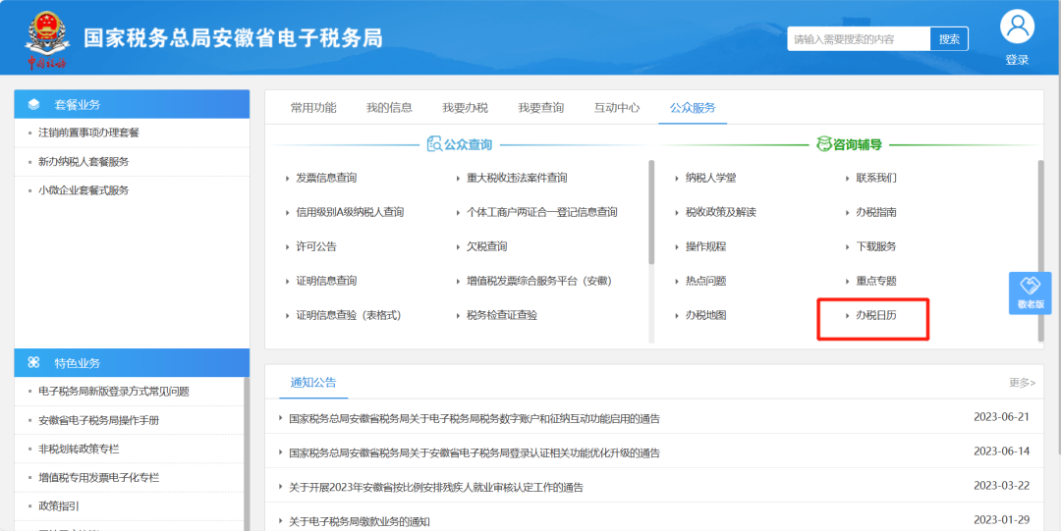The height and width of the screenshot is (531, 1061).
Task: Open 增值税专用发票电子化专栏
Action: click(x=99, y=478)
